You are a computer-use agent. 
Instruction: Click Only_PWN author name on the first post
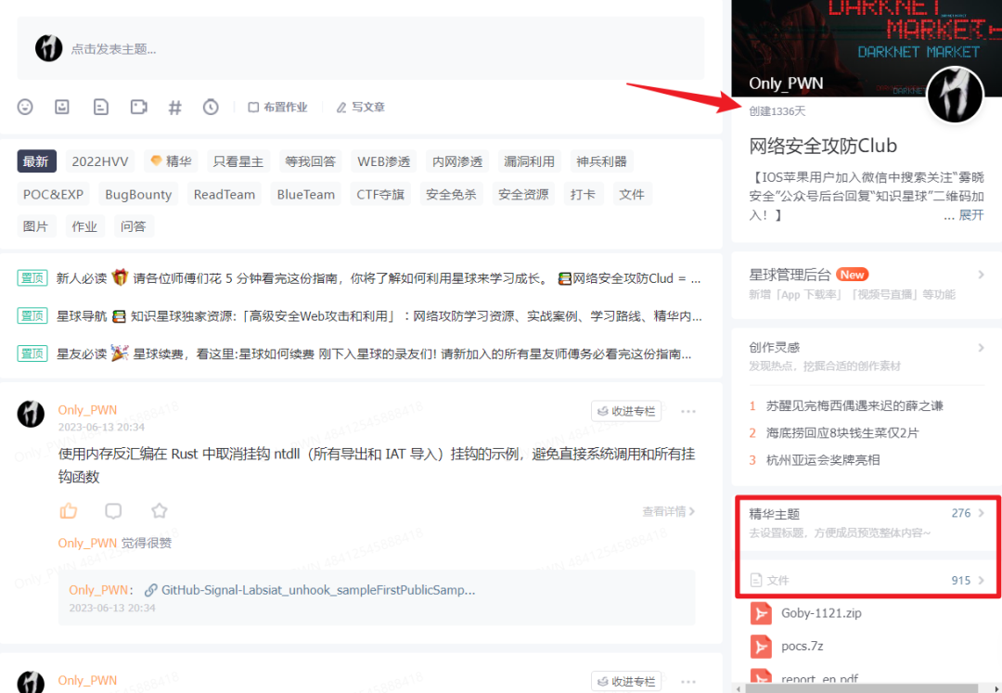(87, 410)
